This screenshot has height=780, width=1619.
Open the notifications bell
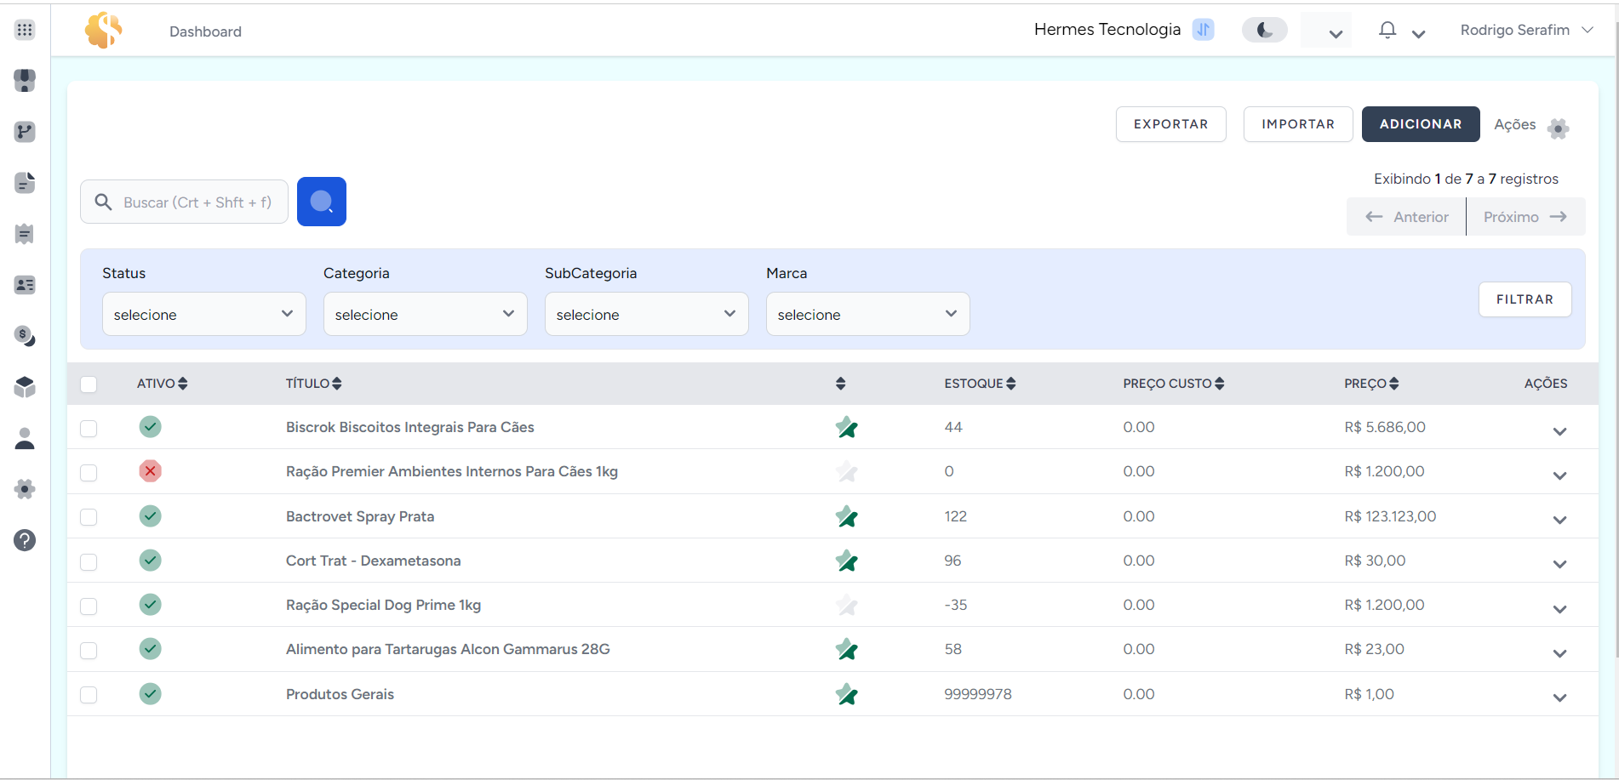click(x=1387, y=31)
